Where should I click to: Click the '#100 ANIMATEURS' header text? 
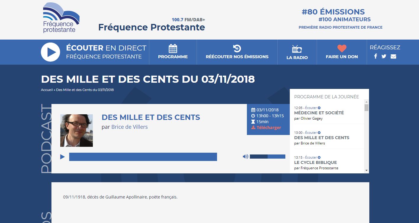pos(344,19)
